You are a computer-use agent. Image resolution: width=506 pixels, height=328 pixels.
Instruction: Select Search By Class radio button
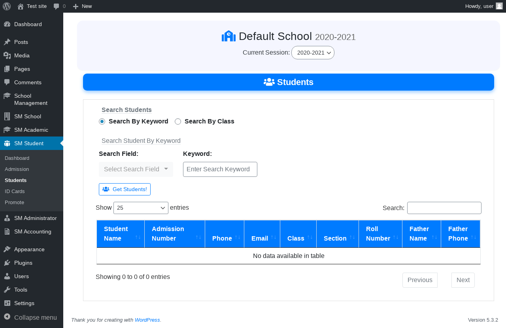coord(178,121)
